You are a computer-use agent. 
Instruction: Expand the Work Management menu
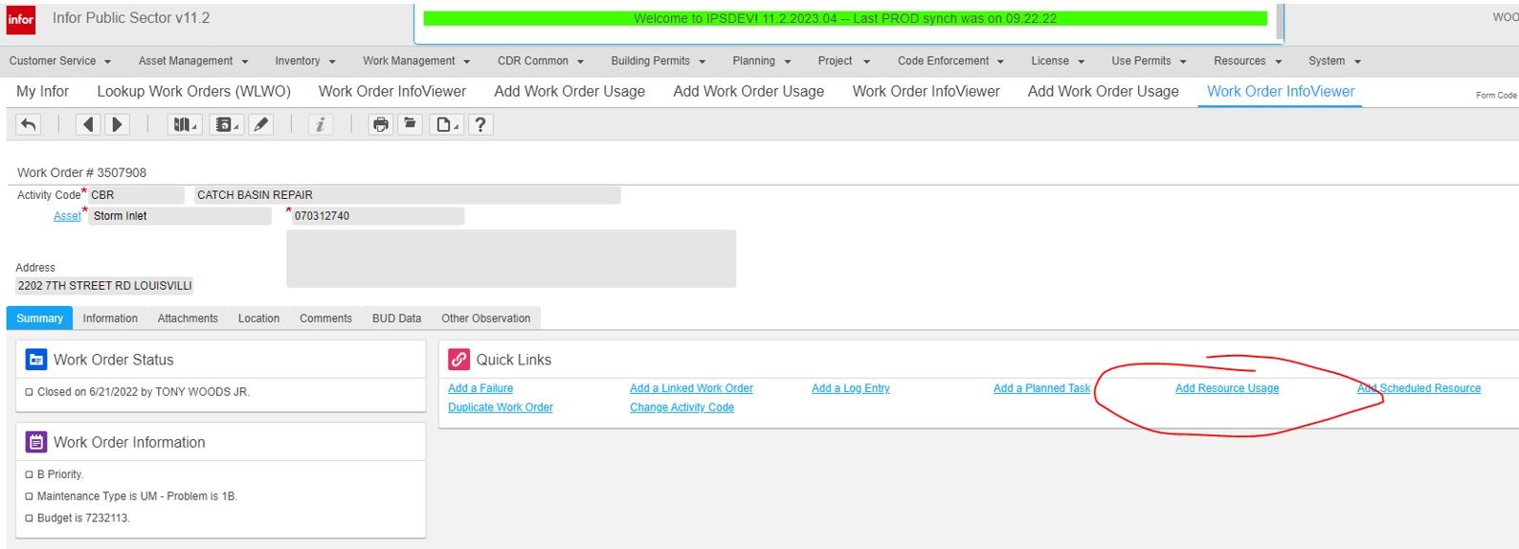coord(415,61)
